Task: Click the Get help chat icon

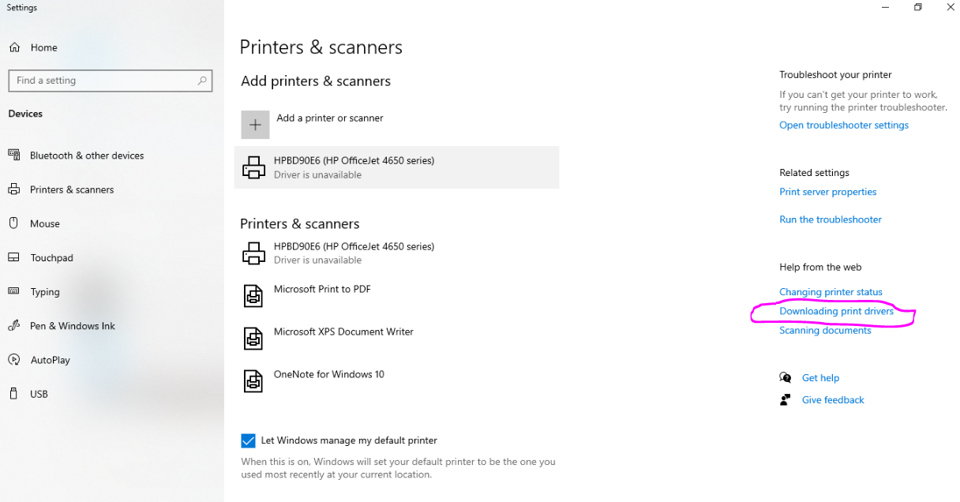Action: [x=785, y=378]
